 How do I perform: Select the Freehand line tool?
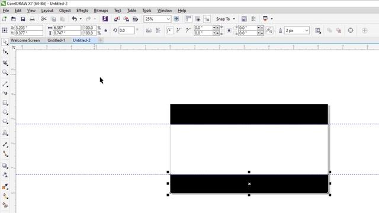[5, 84]
